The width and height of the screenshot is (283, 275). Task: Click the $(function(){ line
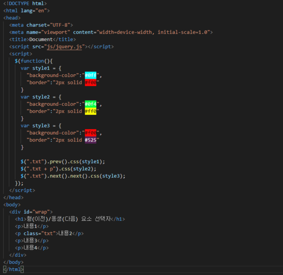[x=34, y=61]
